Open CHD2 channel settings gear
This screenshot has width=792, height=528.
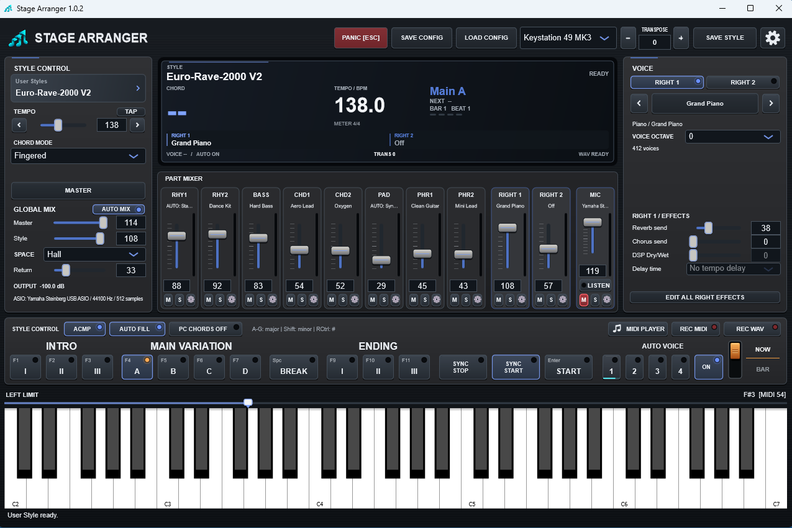click(x=355, y=299)
